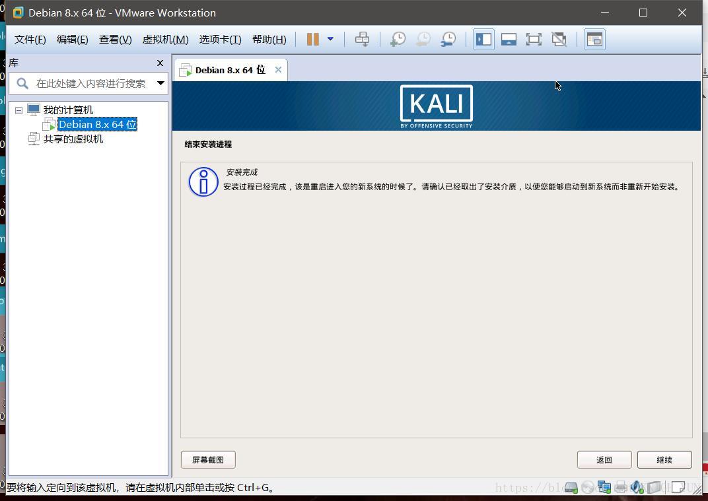Open the power options dropdown arrow
708x501 pixels.
(330, 39)
